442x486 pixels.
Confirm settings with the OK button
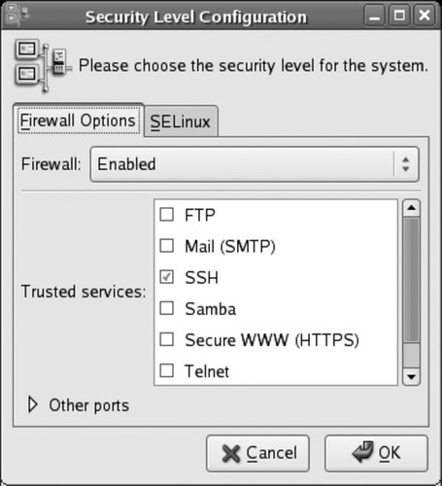click(x=376, y=453)
